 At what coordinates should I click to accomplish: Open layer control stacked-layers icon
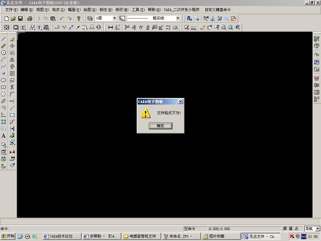[90, 19]
